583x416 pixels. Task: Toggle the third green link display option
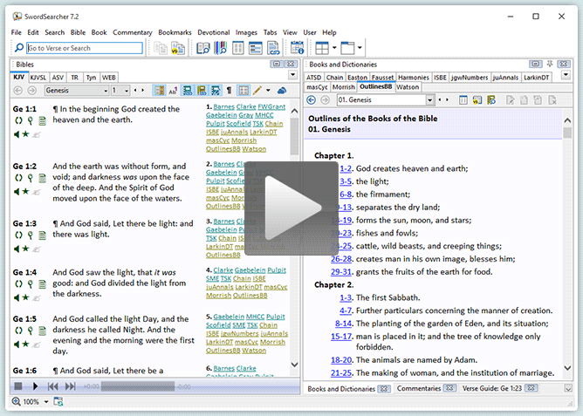216,90
